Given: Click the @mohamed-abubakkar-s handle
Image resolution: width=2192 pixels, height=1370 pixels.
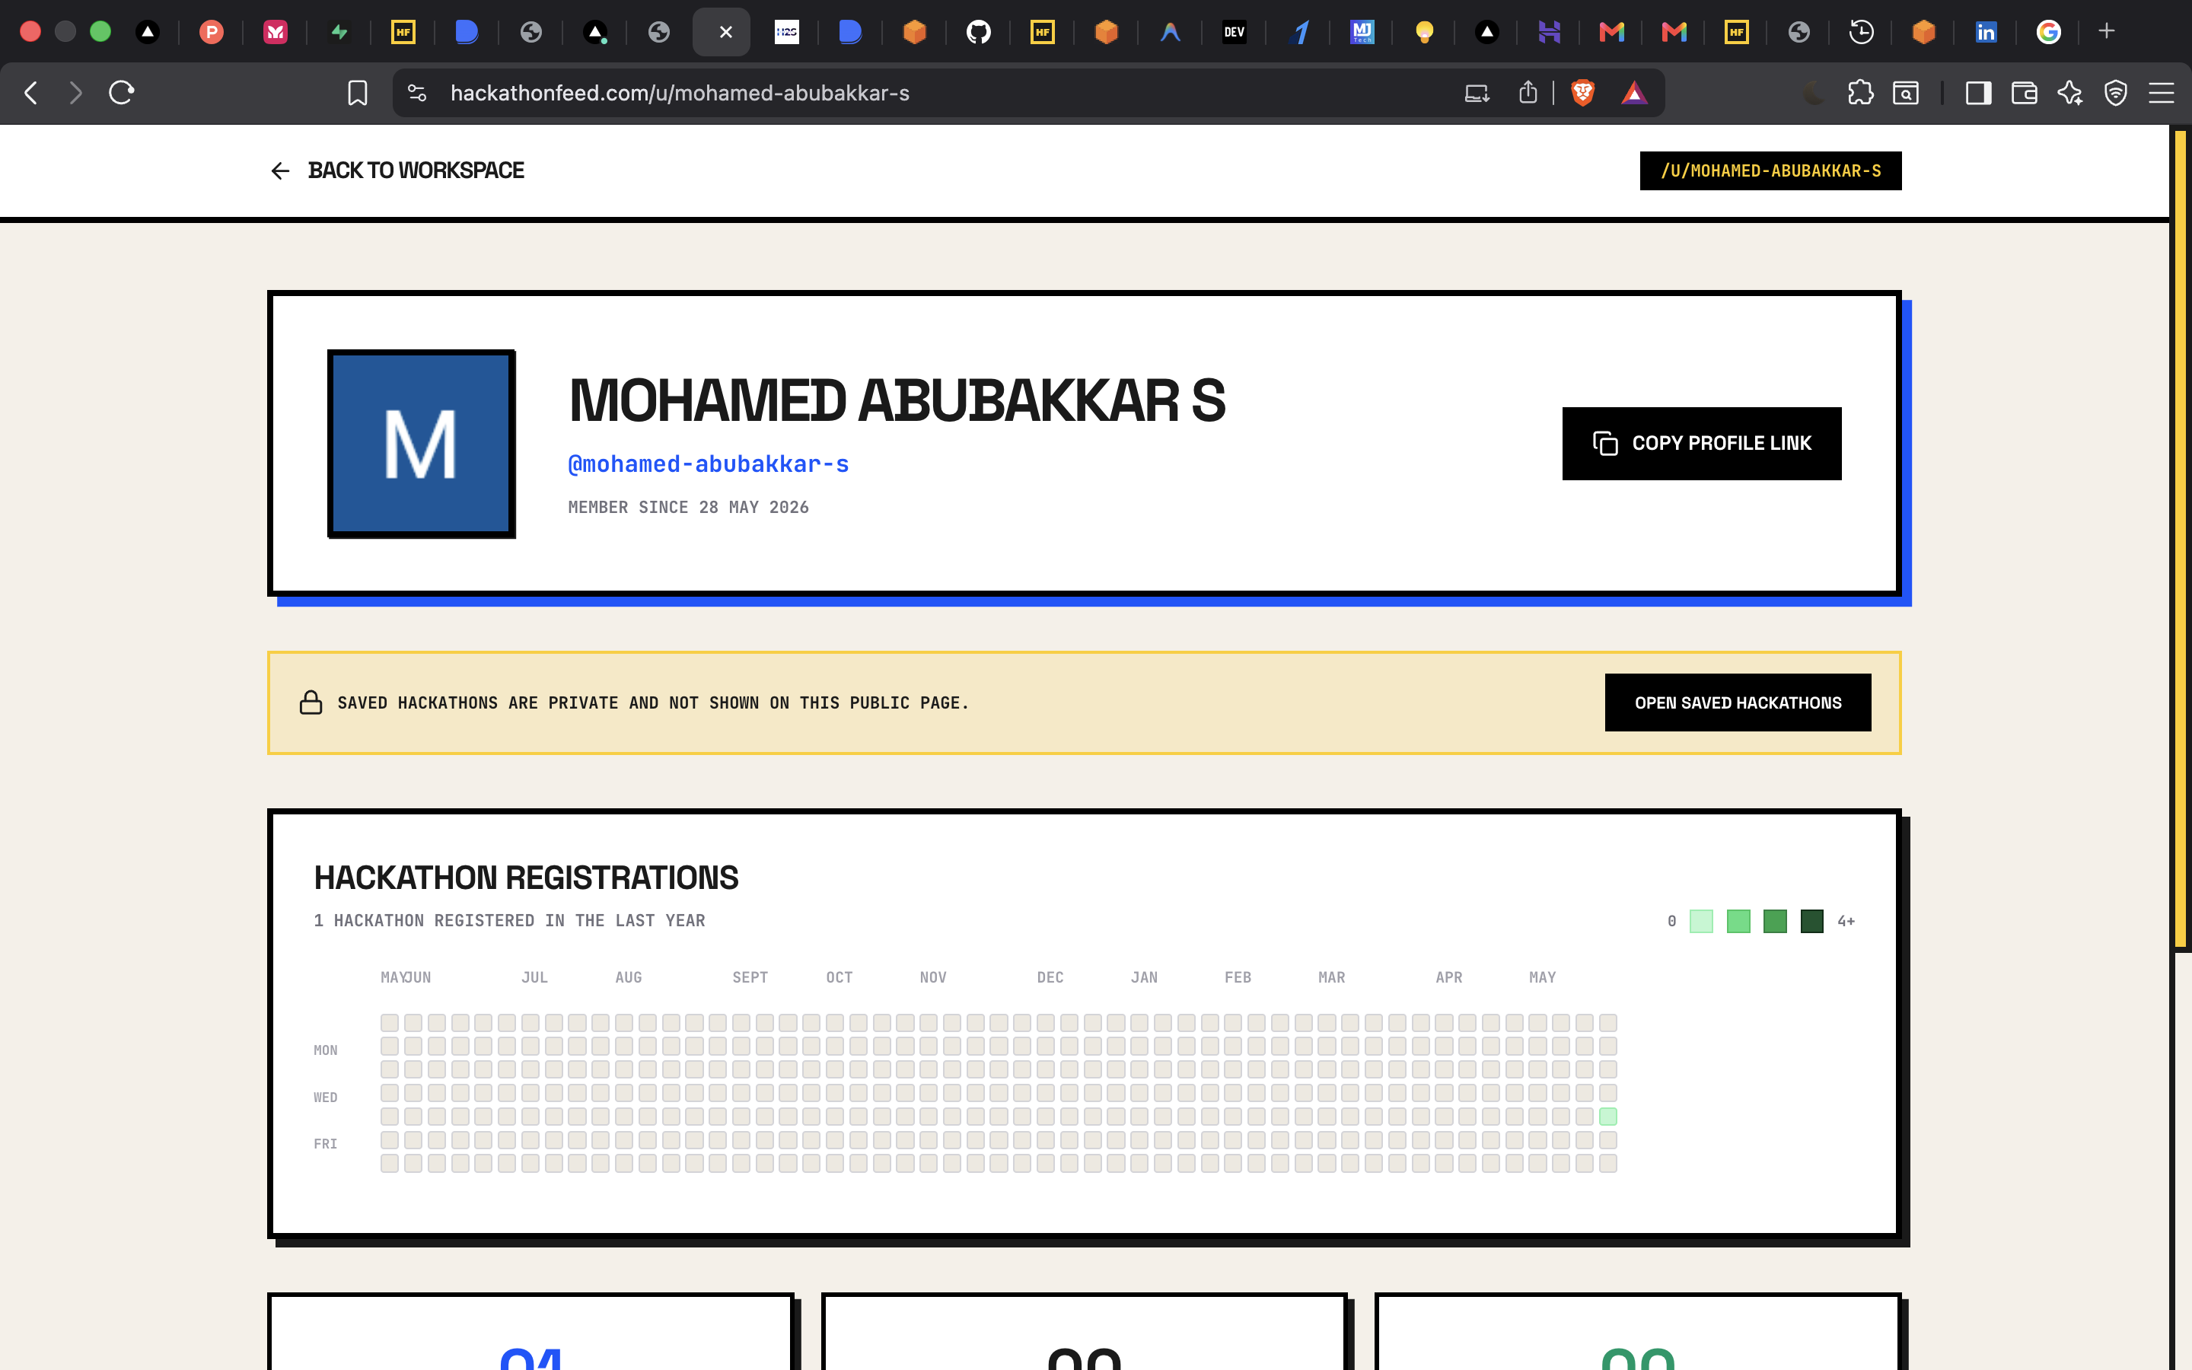Looking at the screenshot, I should point(709,464).
